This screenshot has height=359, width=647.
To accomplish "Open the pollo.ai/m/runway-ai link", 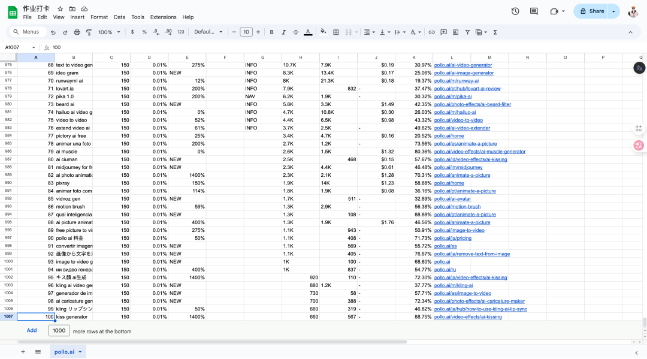I will click(456, 81).
